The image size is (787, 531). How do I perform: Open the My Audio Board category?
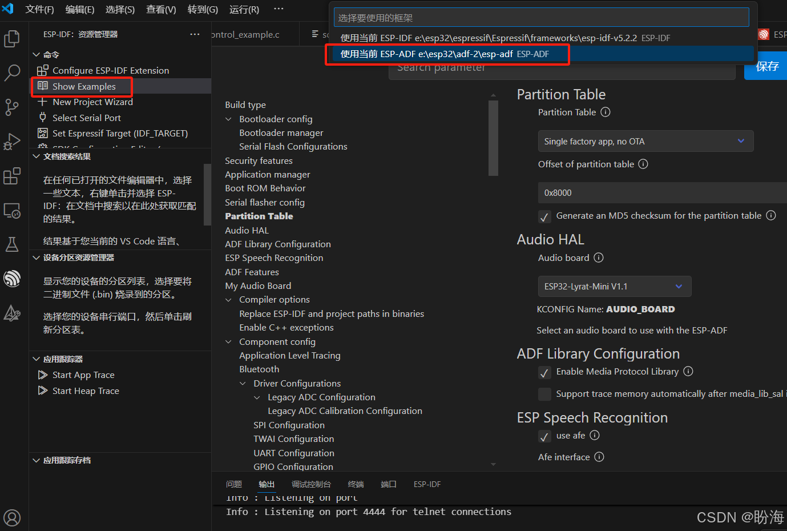[258, 285]
